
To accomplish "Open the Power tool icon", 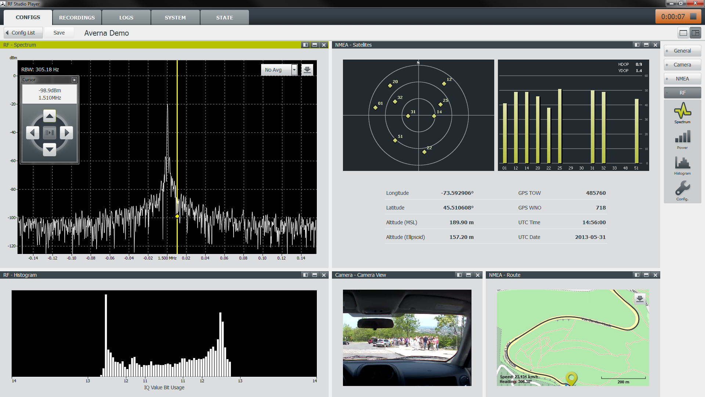I will click(x=682, y=137).
